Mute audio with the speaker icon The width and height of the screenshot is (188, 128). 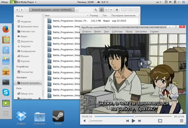85,121
